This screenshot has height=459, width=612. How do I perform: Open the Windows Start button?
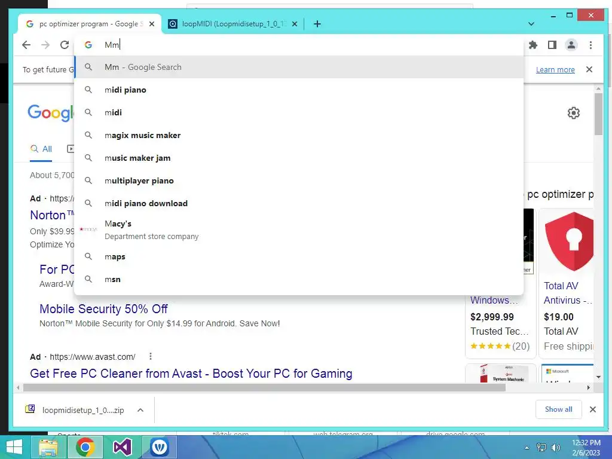14,447
